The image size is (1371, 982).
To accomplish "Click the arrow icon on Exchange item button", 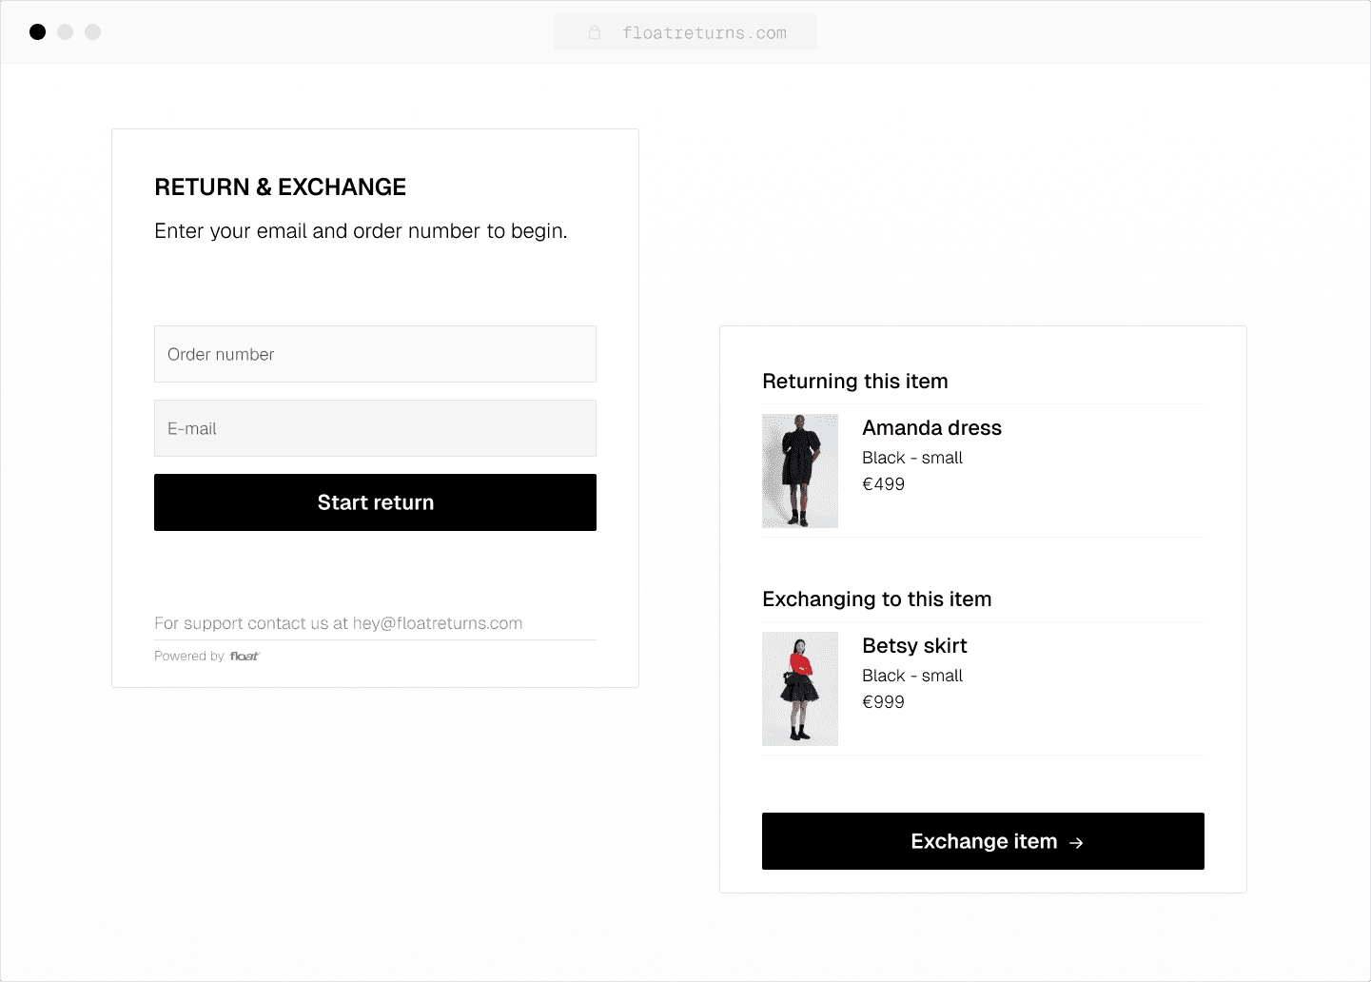I will point(1076,842).
